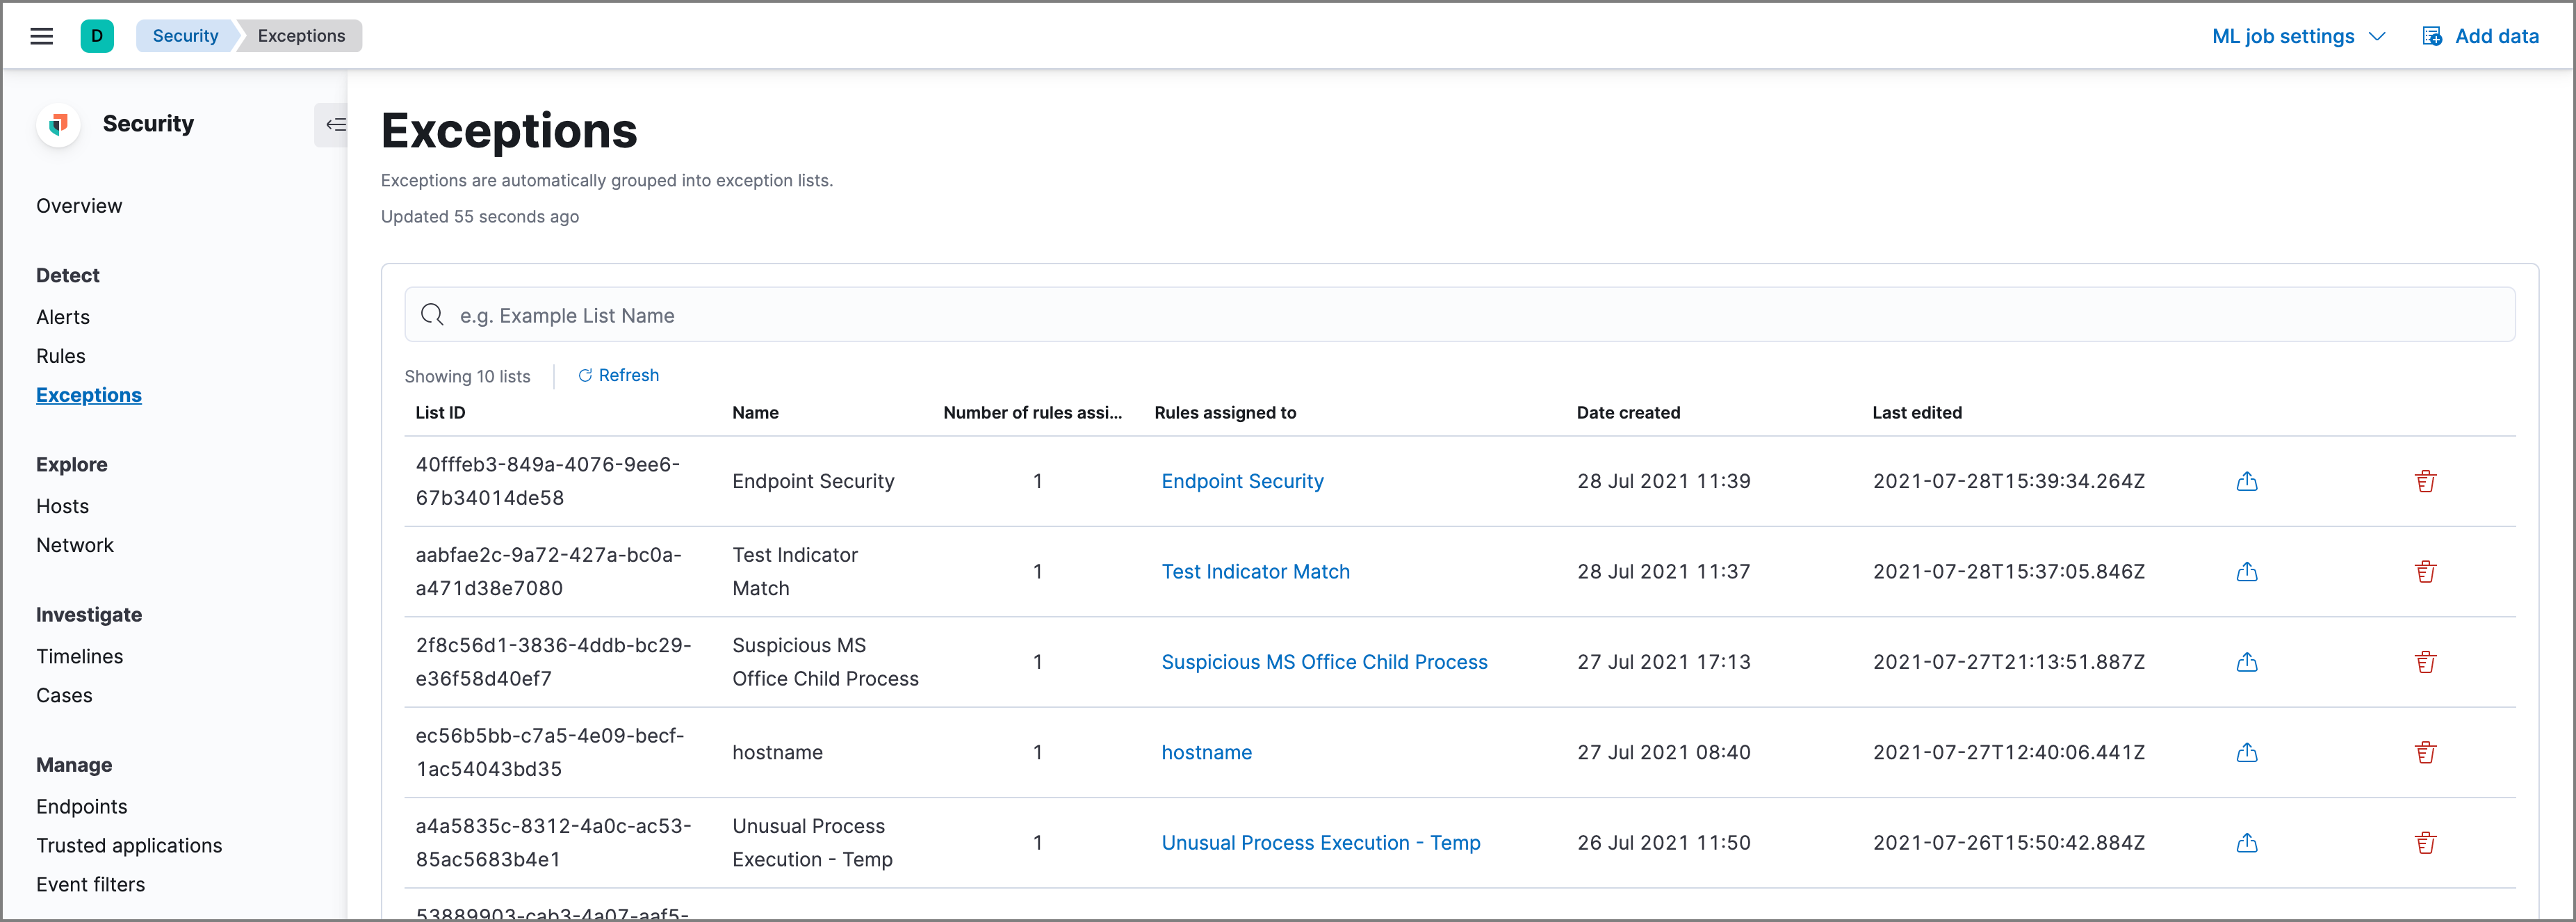Expand the Security breadcrumb navigation menu
The width and height of the screenshot is (2576, 922).
(184, 35)
